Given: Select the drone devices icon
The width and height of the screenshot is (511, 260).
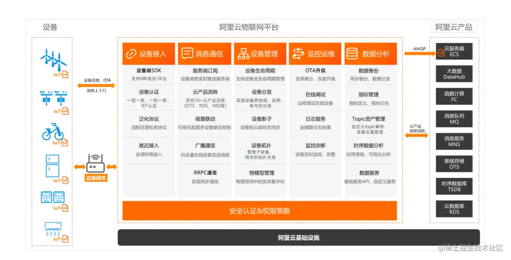Looking at the screenshot, I should 53,97.
